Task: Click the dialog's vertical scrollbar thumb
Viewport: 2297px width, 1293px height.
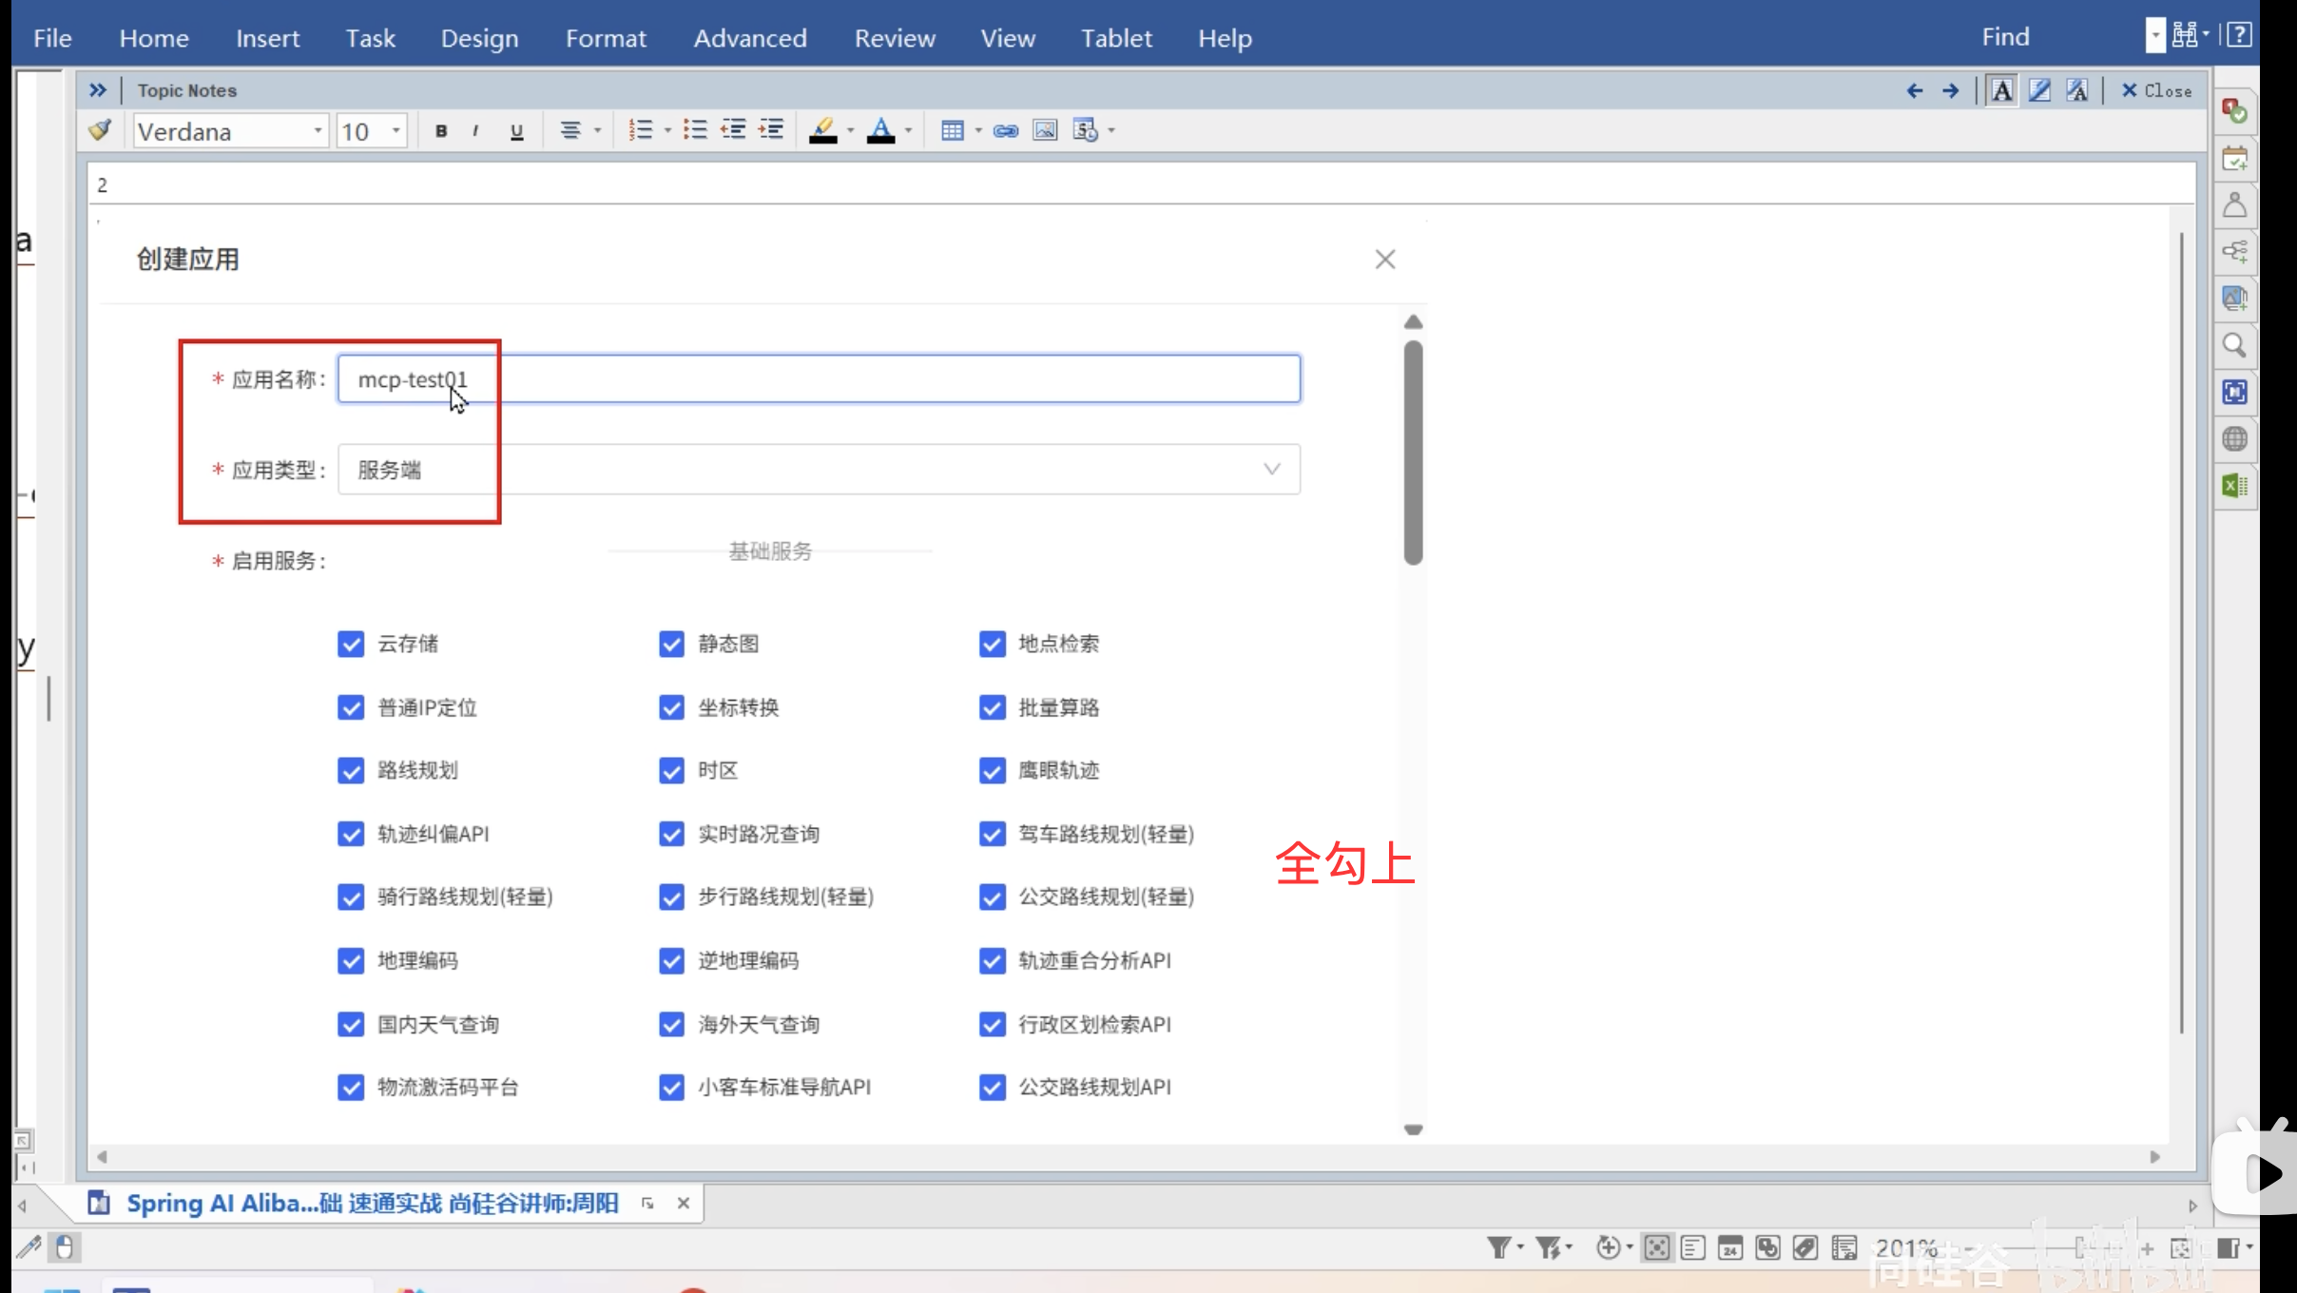Action: click(x=1413, y=453)
